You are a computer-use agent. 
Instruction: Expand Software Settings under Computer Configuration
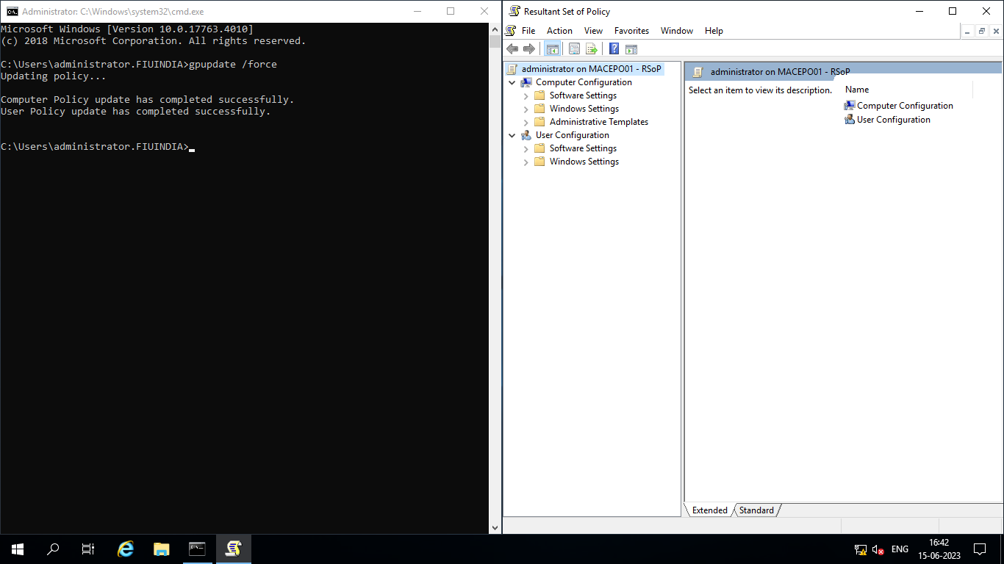pyautogui.click(x=525, y=95)
